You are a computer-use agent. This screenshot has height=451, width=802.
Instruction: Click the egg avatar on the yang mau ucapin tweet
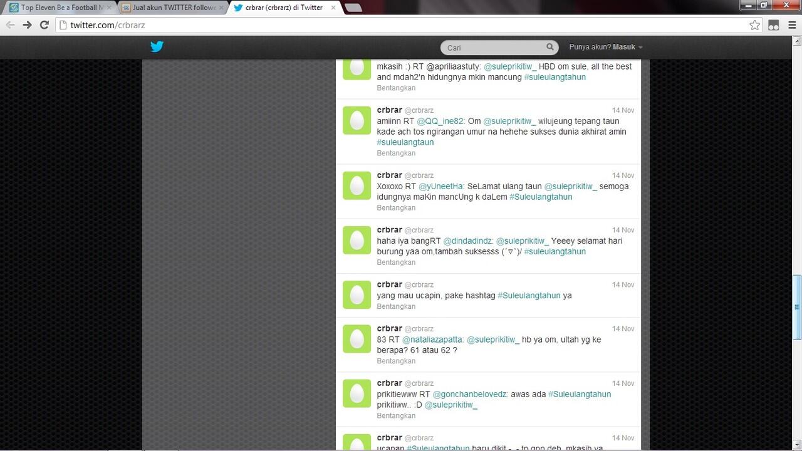click(357, 294)
